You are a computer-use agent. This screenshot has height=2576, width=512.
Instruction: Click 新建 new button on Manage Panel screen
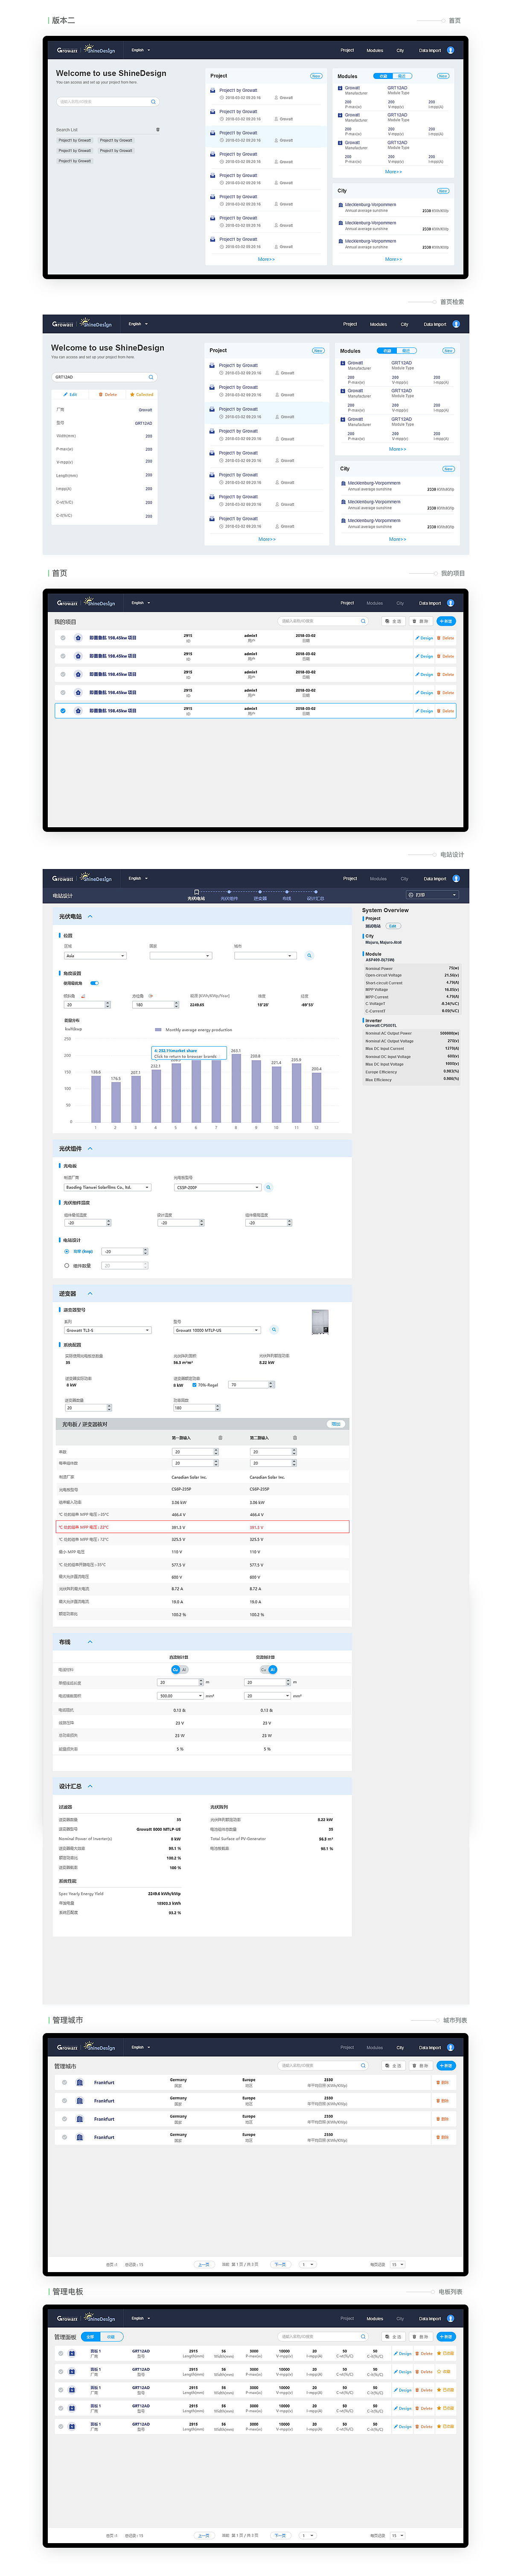446,2337
